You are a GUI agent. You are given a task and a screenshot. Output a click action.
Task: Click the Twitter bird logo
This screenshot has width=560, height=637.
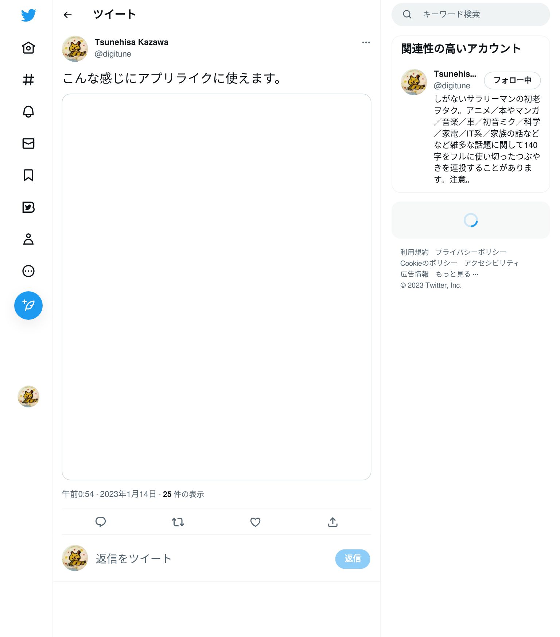[x=28, y=15]
